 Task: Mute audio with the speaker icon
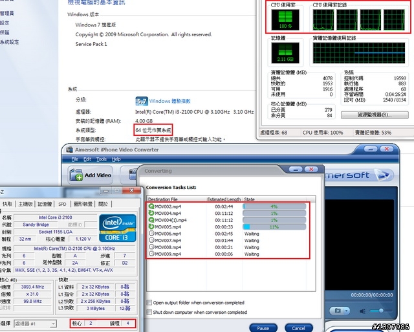pos(362,311)
